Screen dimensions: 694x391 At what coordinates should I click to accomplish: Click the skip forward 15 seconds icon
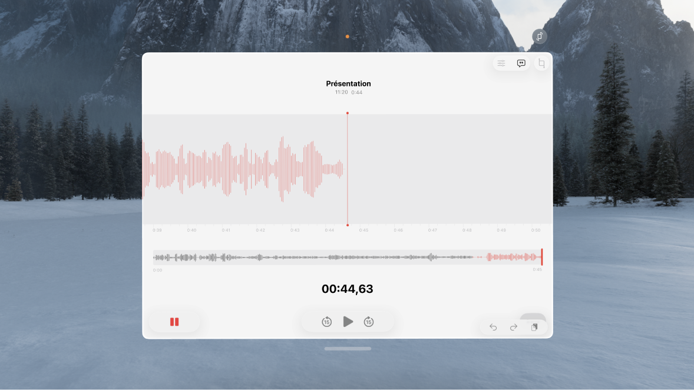[369, 322]
